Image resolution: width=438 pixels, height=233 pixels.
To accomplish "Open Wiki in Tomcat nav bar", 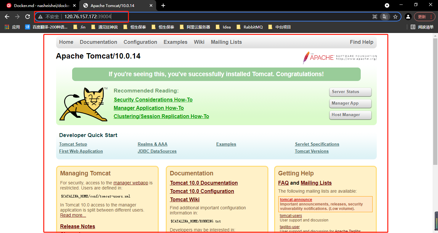I will (x=199, y=42).
